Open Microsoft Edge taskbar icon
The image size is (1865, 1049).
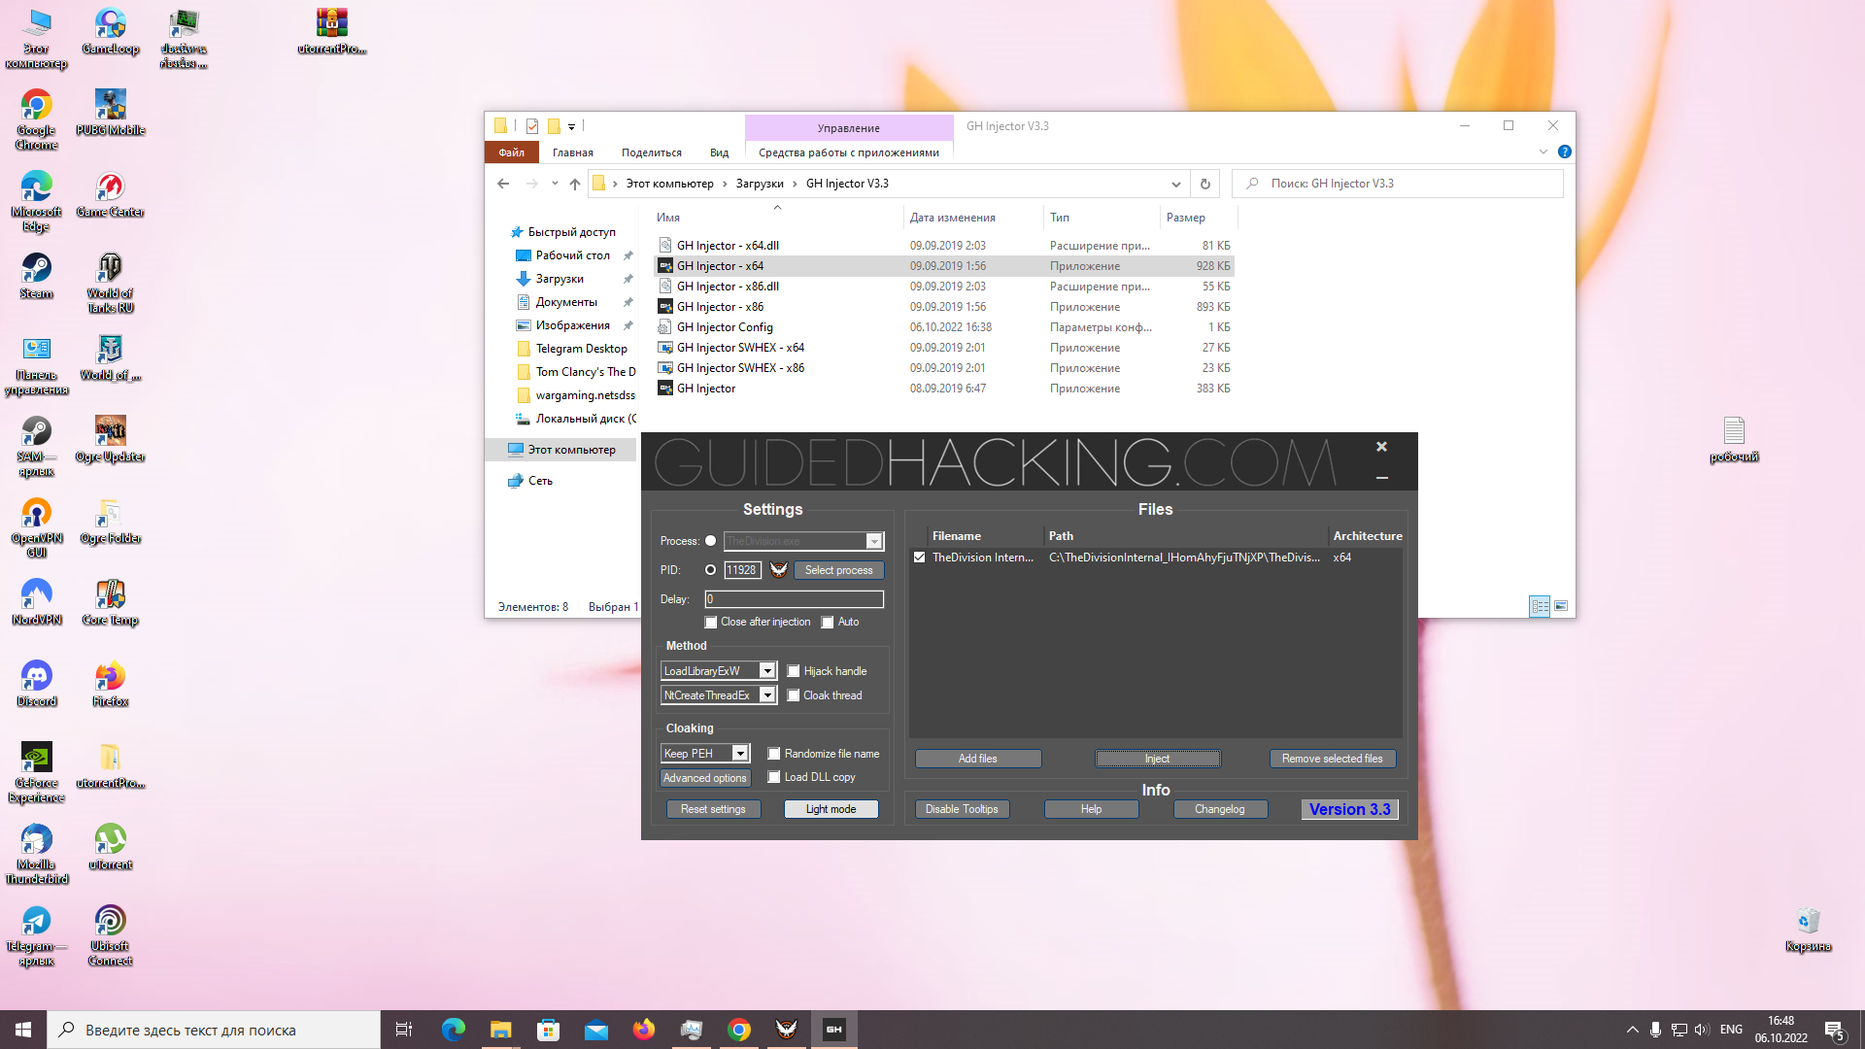point(454,1030)
